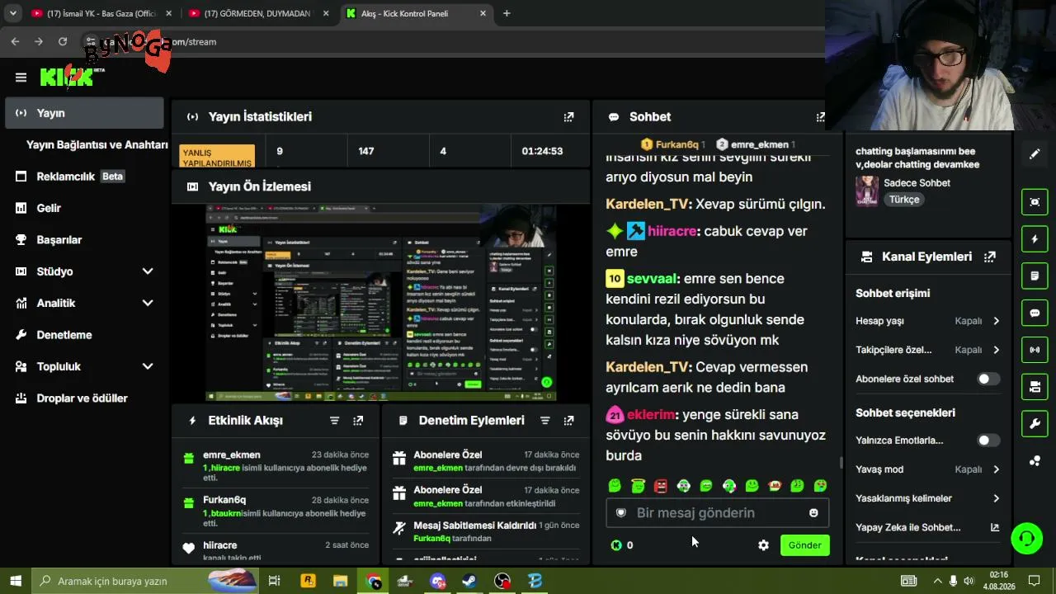The width and height of the screenshot is (1056, 594).
Task: Click Furkan6q in chat leaderboard
Action: coord(676,144)
